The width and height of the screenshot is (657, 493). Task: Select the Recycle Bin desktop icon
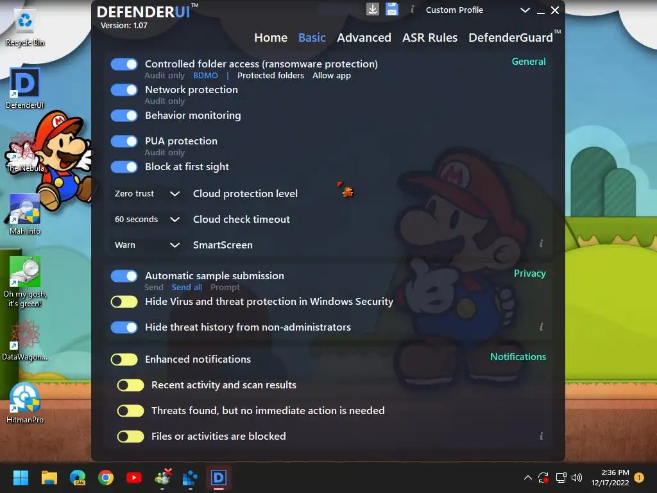tap(25, 27)
